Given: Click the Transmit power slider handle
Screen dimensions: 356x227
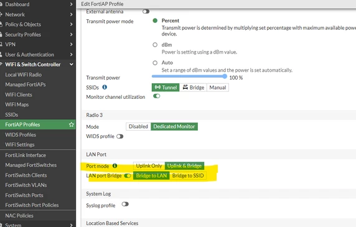Looking at the screenshot, I should pos(225,76).
